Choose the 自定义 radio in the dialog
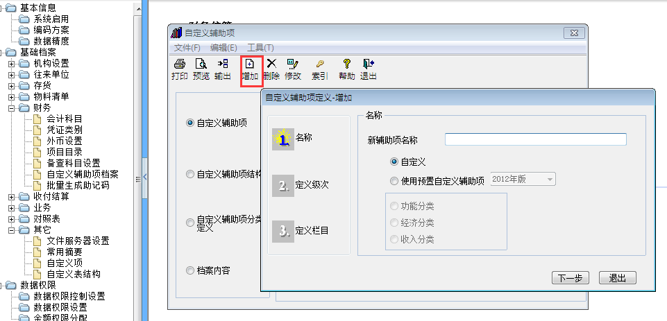Viewport: 667px width, 321px height. click(x=394, y=162)
